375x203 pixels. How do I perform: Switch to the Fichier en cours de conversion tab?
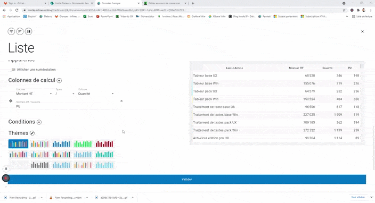[165, 3]
